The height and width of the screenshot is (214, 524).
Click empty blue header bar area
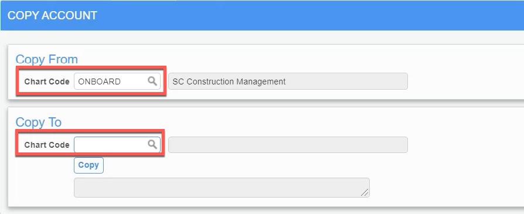point(301,15)
